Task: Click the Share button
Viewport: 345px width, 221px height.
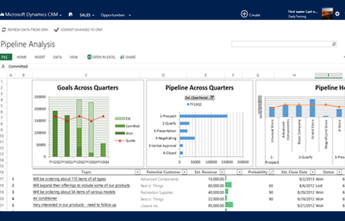Action: [128, 57]
